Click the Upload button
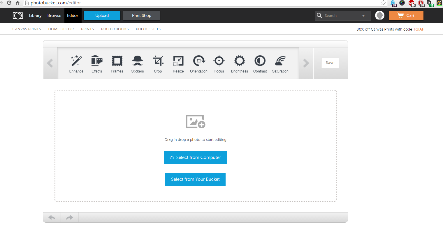443x241 pixels. point(102,15)
